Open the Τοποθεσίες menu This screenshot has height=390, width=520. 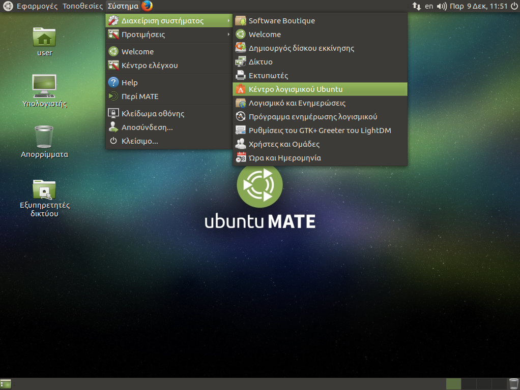point(82,6)
